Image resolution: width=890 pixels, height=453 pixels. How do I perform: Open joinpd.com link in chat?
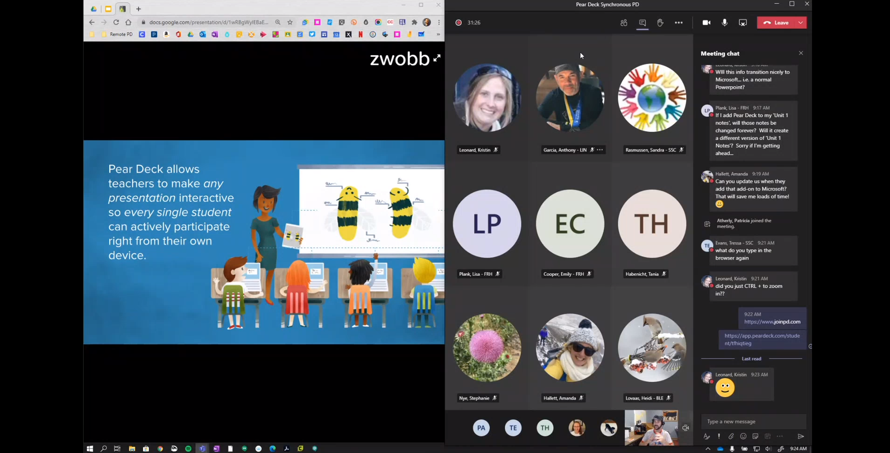[772, 322]
